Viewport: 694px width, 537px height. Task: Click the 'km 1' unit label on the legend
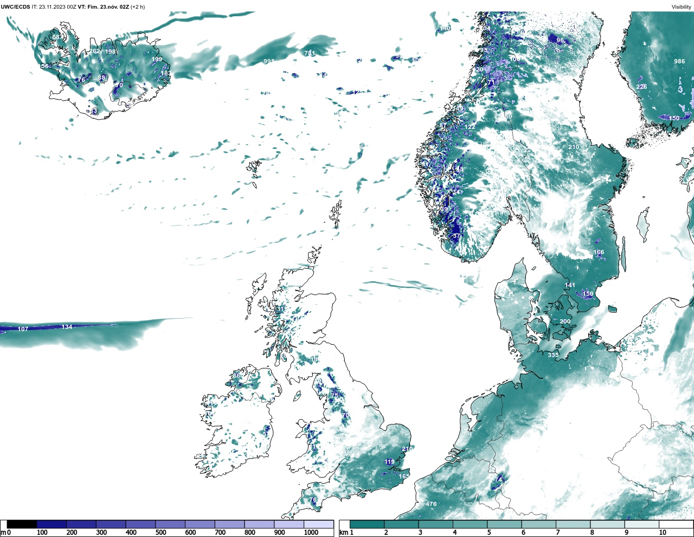[346, 533]
